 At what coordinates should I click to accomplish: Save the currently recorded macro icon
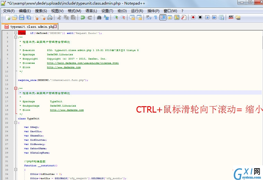click(221, 17)
